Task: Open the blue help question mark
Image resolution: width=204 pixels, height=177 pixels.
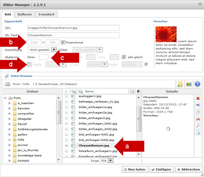Action: click(197, 84)
